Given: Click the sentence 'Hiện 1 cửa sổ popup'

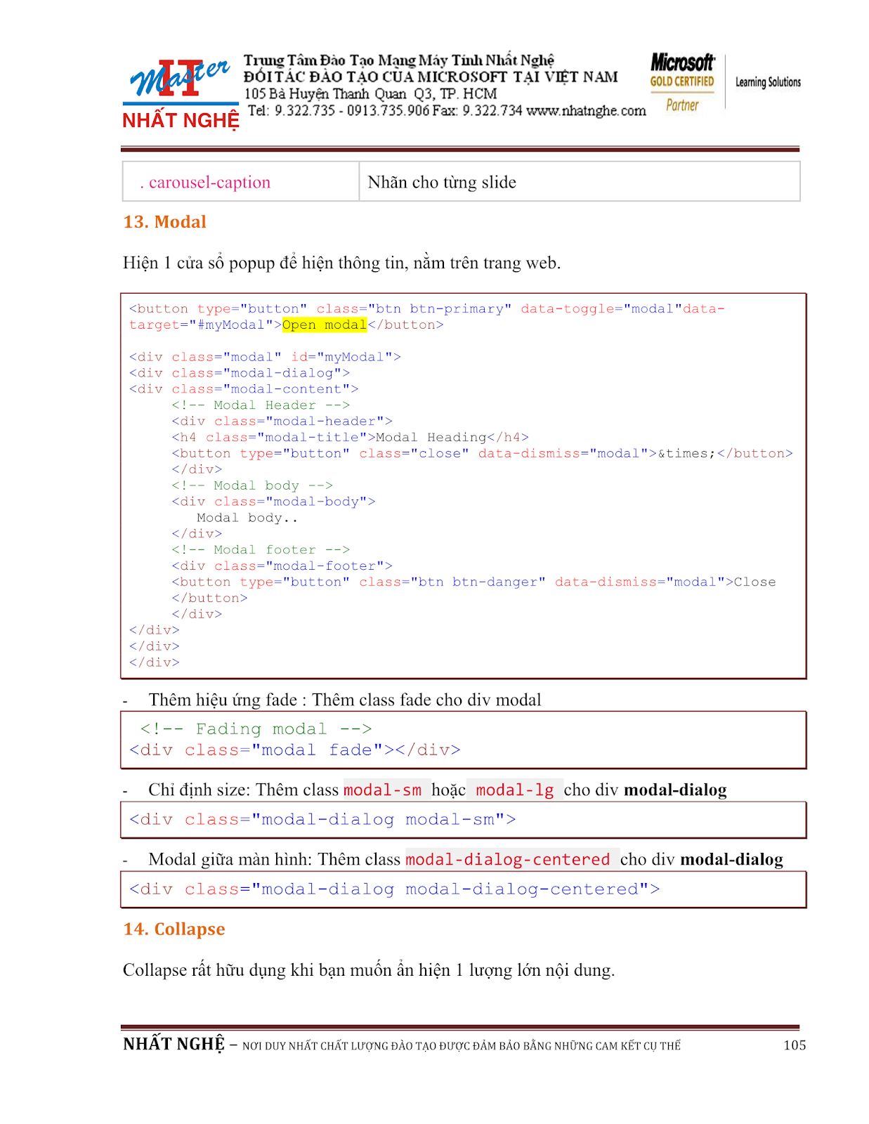Looking at the screenshot, I should click(341, 263).
